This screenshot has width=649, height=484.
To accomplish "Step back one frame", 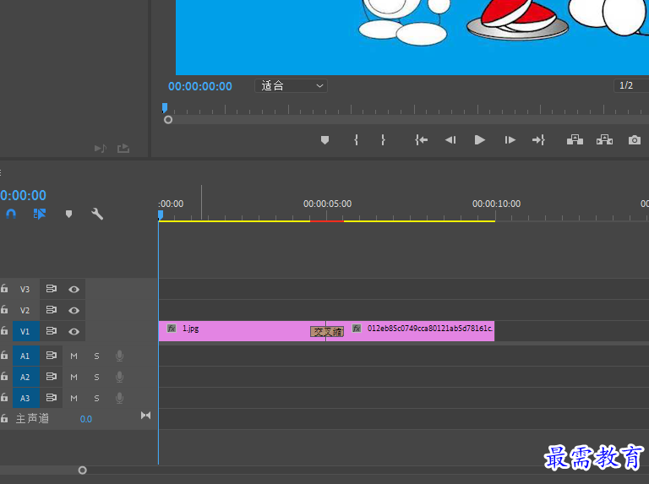I will click(450, 140).
